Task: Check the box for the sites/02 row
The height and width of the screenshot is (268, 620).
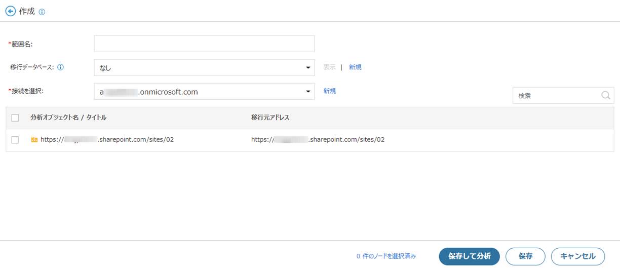Action: (15, 139)
